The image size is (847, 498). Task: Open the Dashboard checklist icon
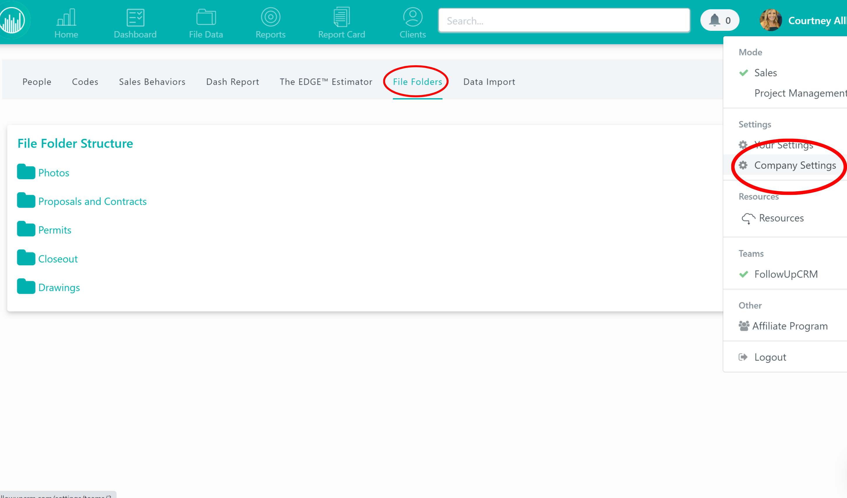pyautogui.click(x=136, y=17)
